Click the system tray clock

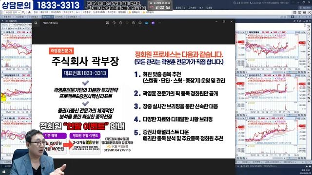pyautogui.click(x=306, y=172)
